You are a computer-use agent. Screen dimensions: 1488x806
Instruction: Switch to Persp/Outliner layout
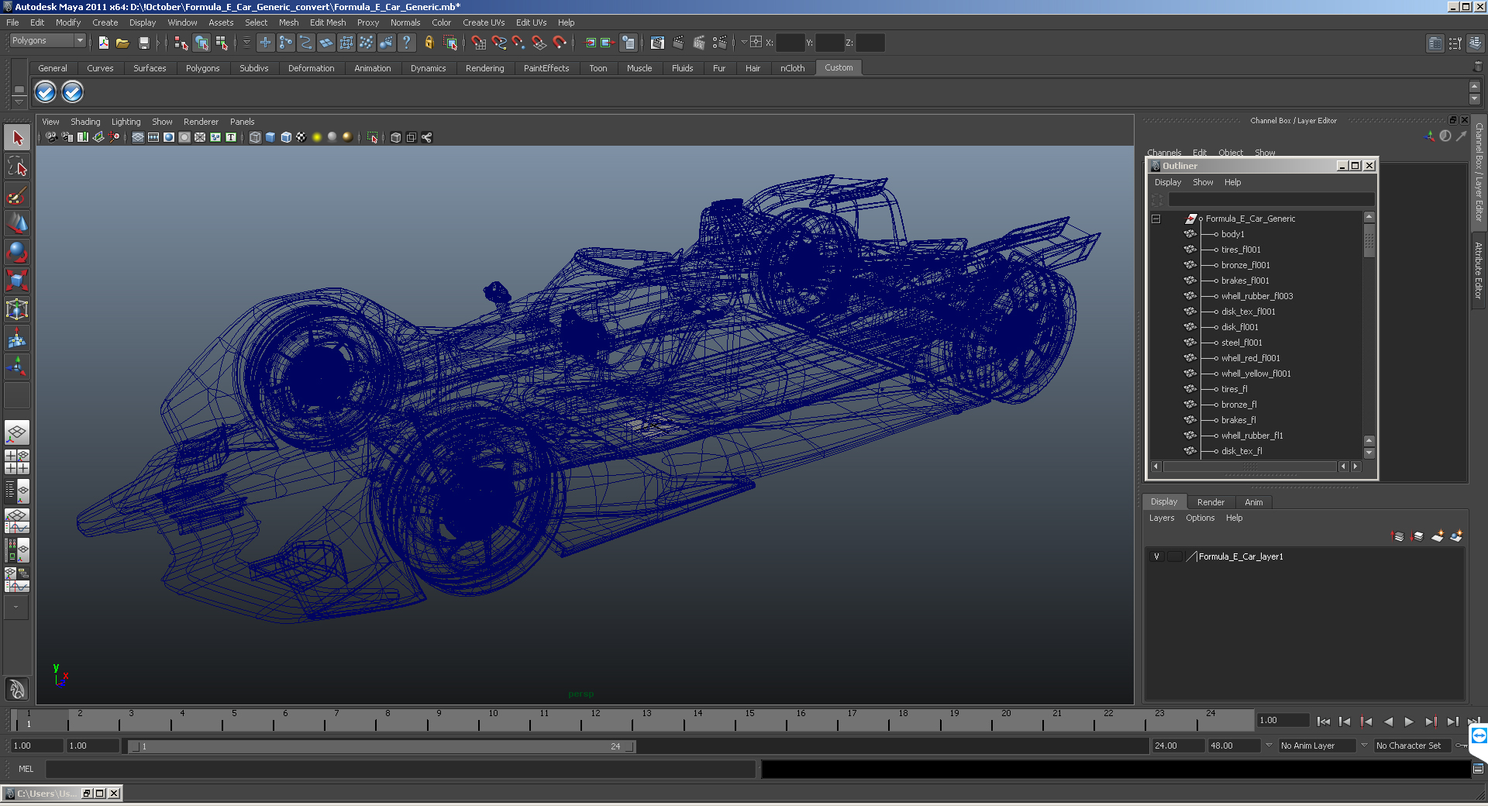click(17, 491)
